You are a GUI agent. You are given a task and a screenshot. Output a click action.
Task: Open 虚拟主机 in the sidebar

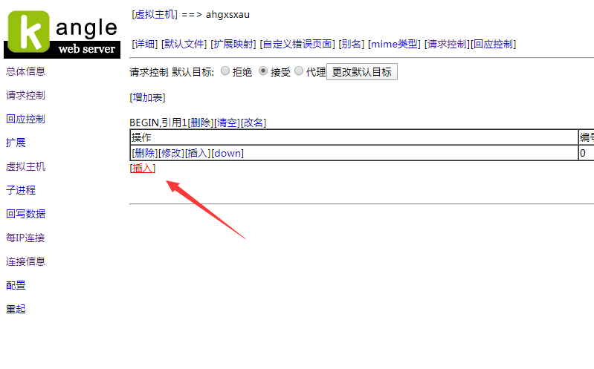coord(25,166)
